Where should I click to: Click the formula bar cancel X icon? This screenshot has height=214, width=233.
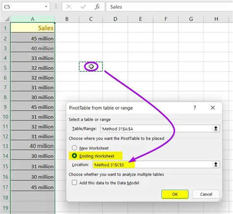(69, 7)
